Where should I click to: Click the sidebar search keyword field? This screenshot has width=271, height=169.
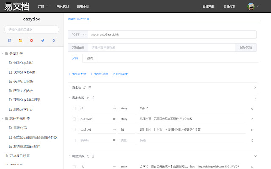(x=32, y=30)
